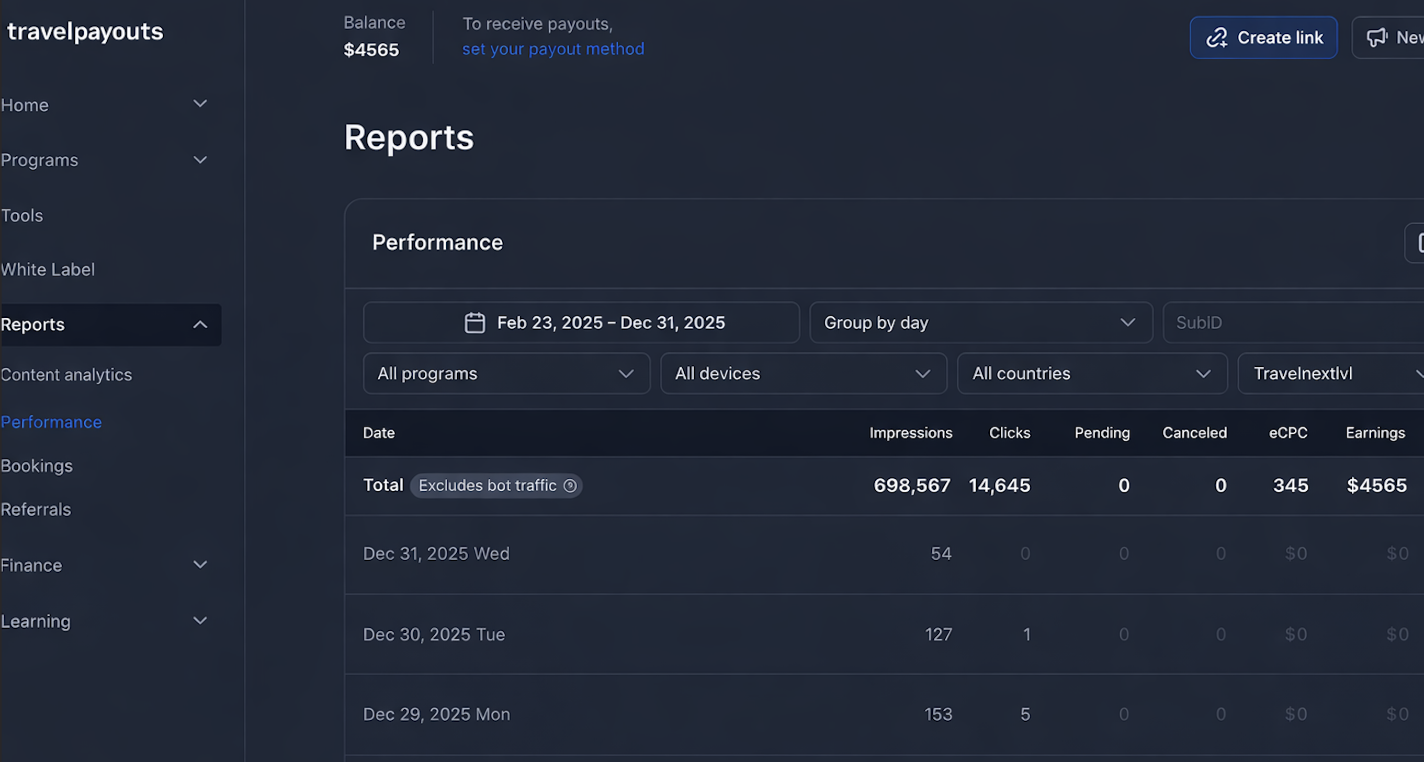The width and height of the screenshot is (1424, 762).
Task: Open the Group by day dropdown
Action: 981,322
